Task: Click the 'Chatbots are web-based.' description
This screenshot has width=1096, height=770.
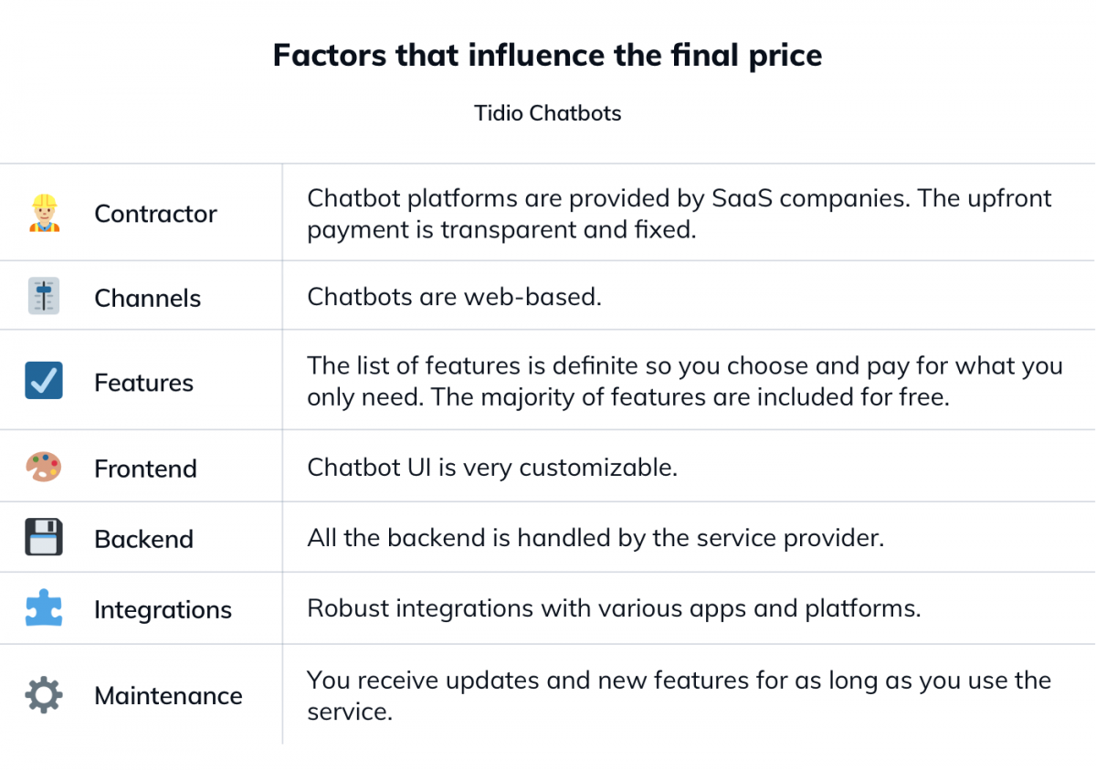Action: pos(454,297)
